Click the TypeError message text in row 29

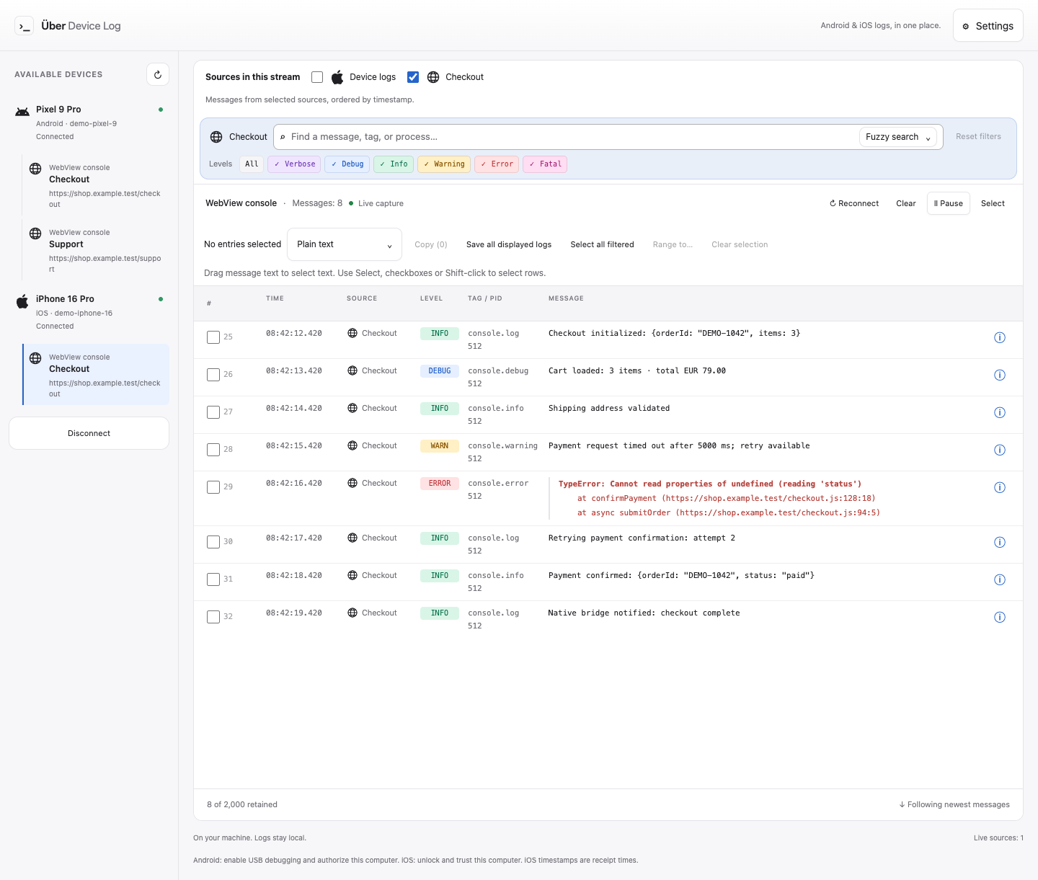tap(710, 484)
